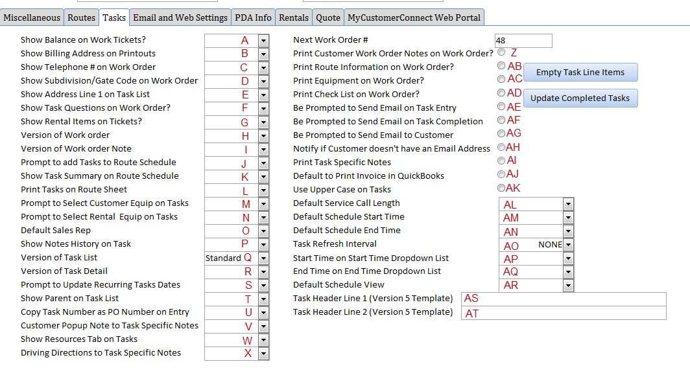Expand Show Task Questions on Work Order dropdown
The image size is (690, 375).
(x=263, y=109)
